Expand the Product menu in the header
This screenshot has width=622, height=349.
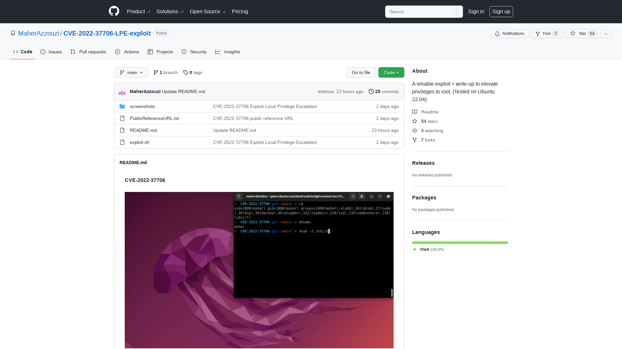(x=138, y=11)
